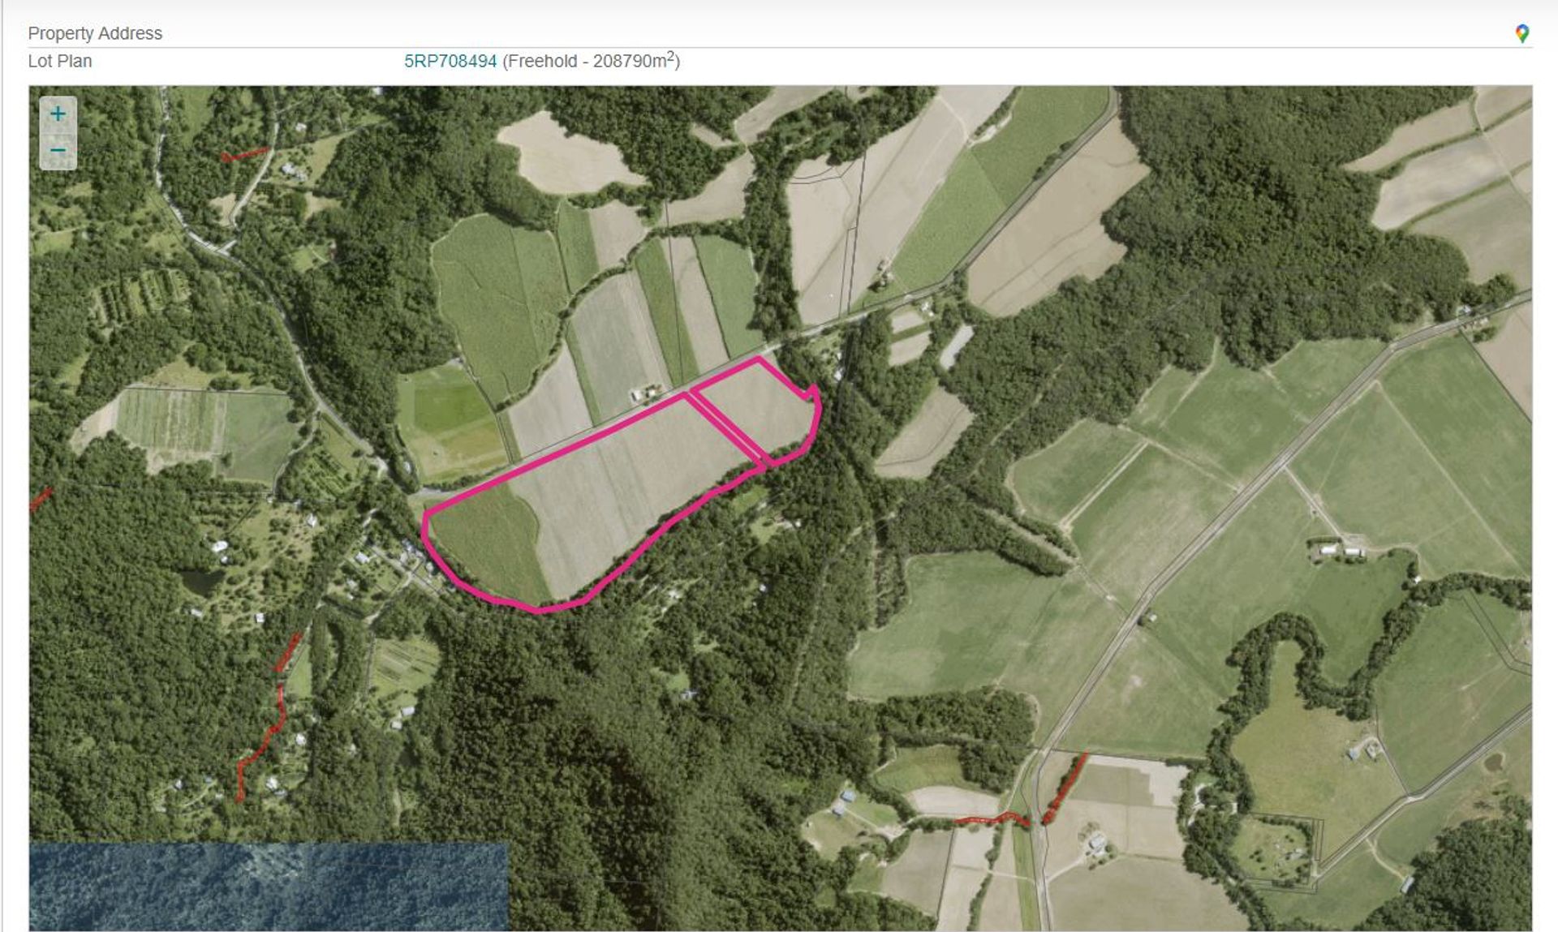Click red dashed line beside the straight diagonal road
The image size is (1558, 932).
click(1064, 788)
